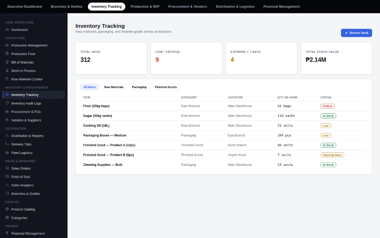Click the Receive Stock button

click(x=356, y=33)
